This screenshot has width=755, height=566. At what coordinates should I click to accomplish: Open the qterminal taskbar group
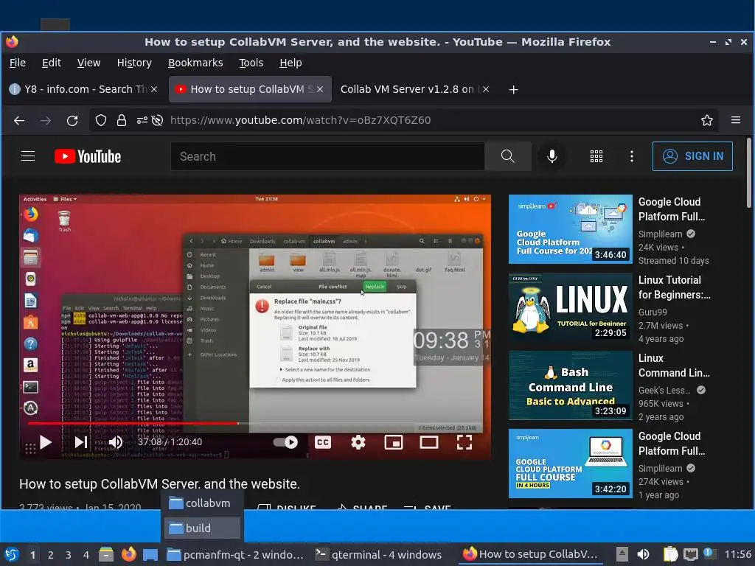click(379, 555)
